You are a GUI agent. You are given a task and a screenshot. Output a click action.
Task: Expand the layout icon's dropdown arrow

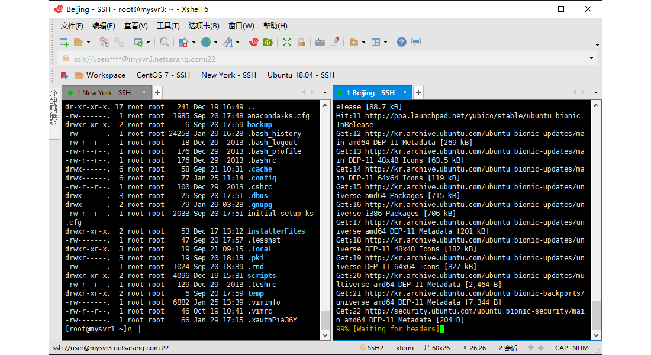(386, 42)
